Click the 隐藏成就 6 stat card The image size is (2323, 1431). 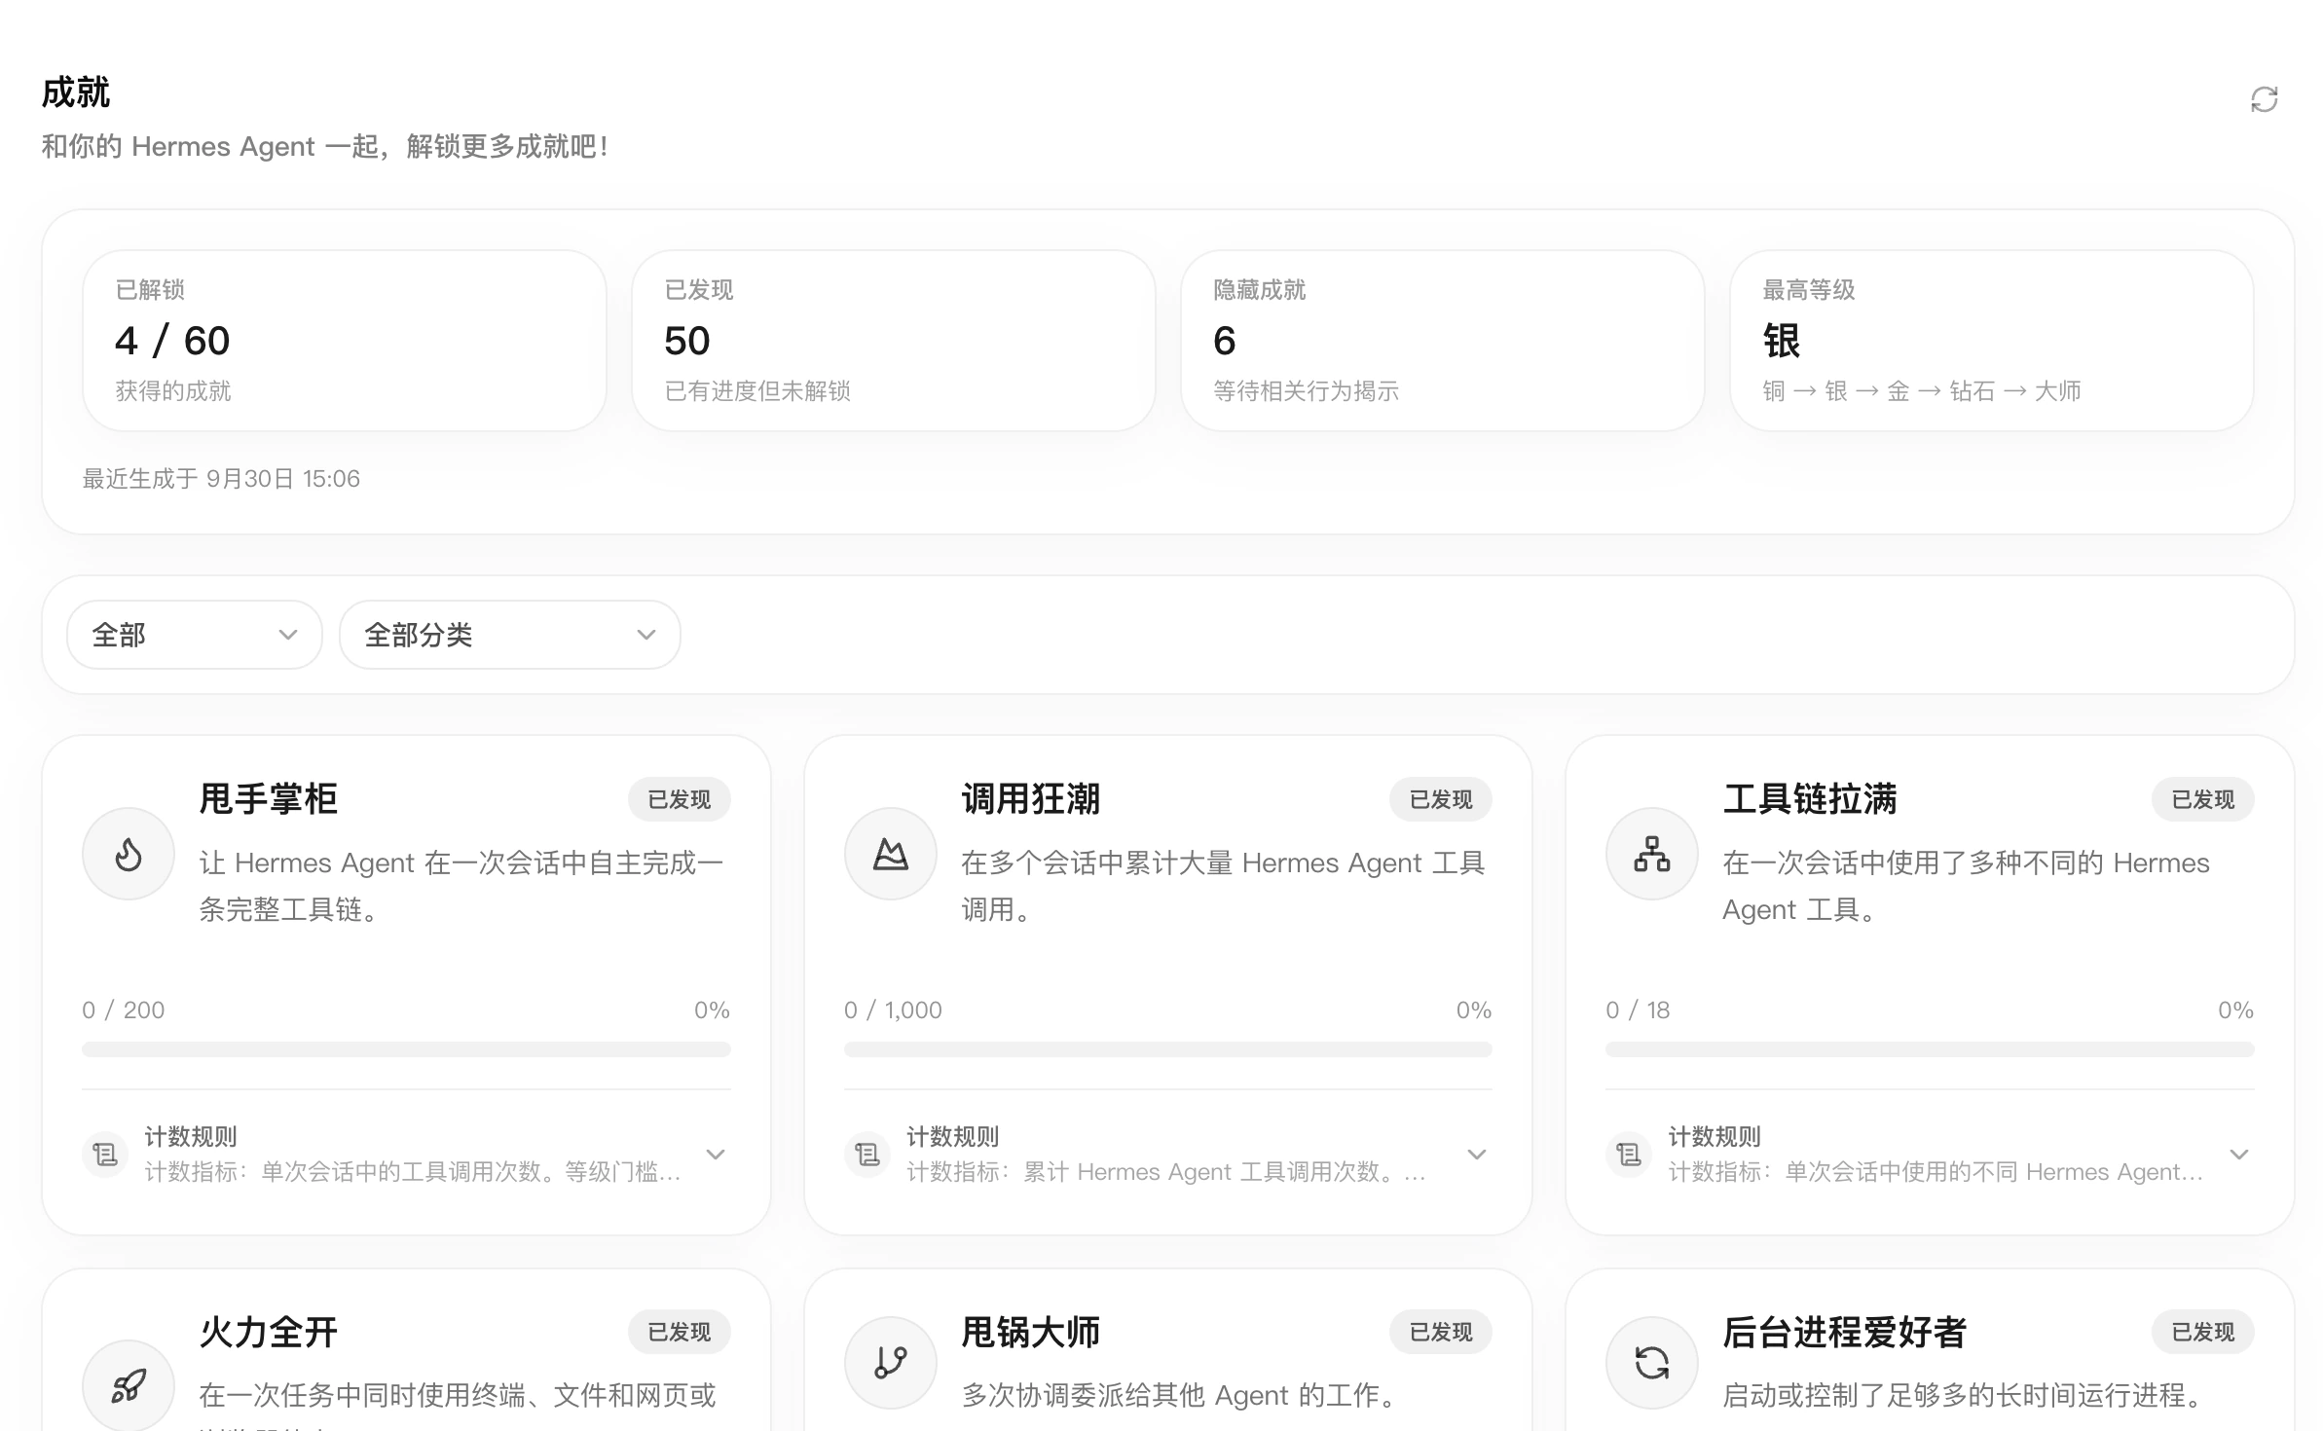point(1443,341)
